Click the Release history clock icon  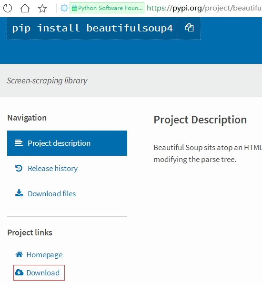pos(19,168)
